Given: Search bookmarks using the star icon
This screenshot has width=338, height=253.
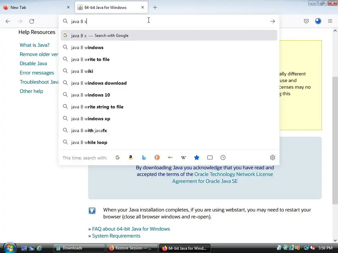Looking at the screenshot, I should 197,157.
